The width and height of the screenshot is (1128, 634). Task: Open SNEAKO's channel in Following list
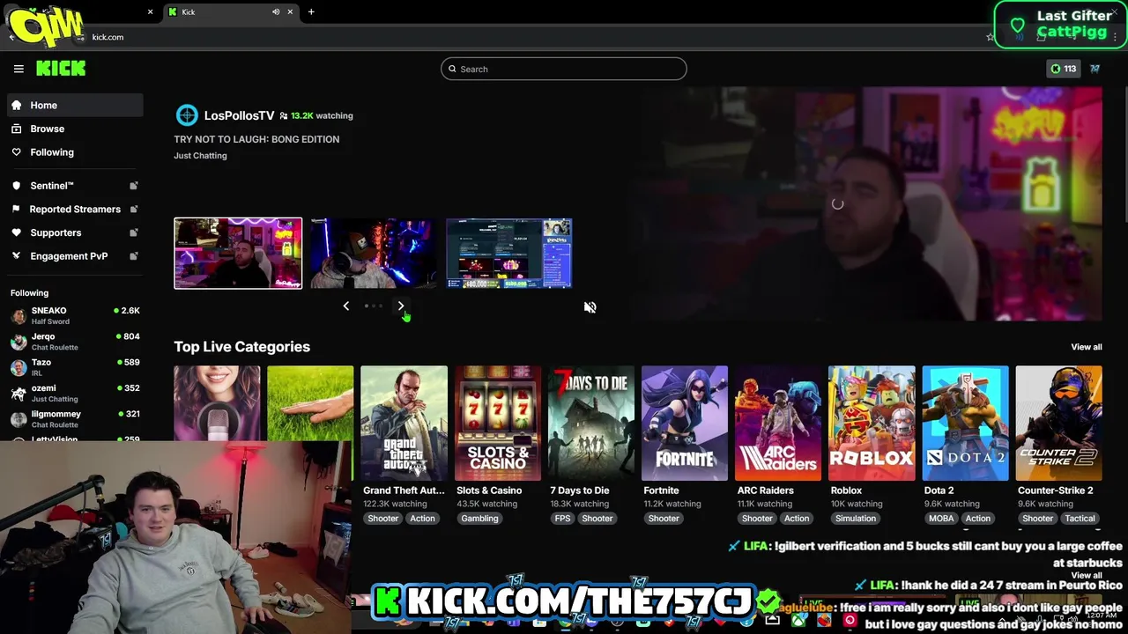pos(75,316)
